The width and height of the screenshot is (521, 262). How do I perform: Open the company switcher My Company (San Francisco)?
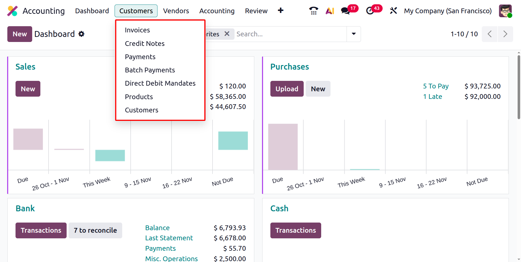pyautogui.click(x=448, y=11)
